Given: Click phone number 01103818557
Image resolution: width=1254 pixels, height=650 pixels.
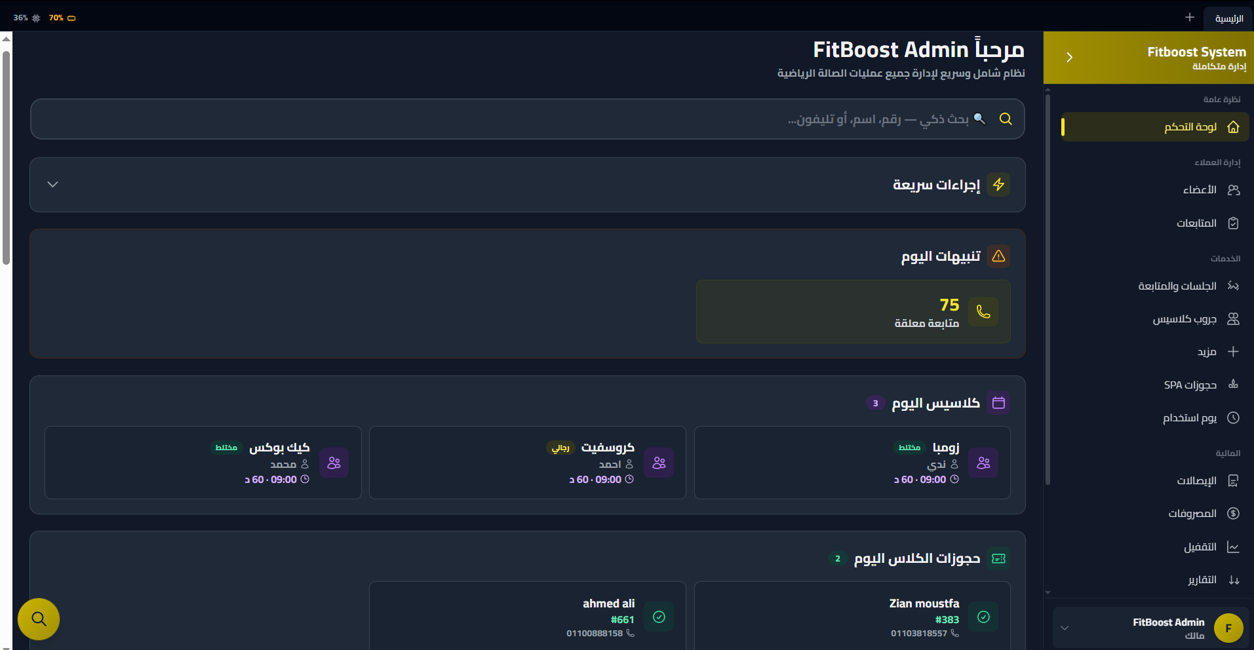Looking at the screenshot, I should click(919, 634).
